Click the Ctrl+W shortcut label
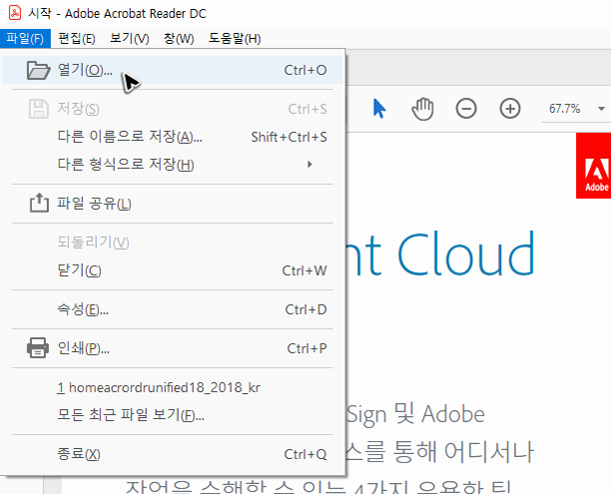 click(305, 270)
